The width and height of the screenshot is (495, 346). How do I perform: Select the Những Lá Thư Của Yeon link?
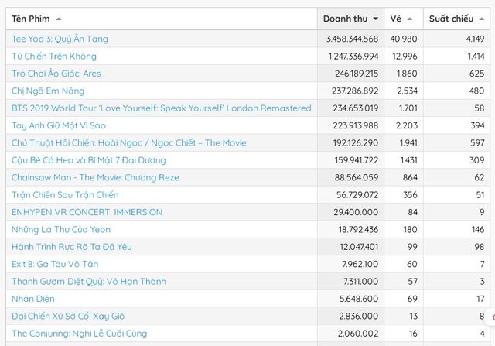click(x=61, y=229)
